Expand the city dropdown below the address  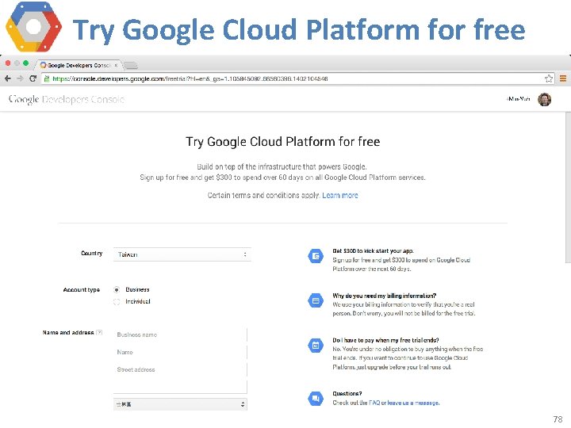tap(180, 404)
